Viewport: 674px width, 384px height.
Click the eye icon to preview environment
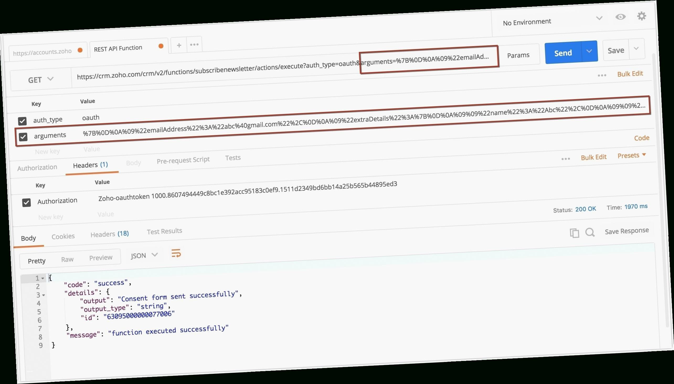pyautogui.click(x=621, y=17)
